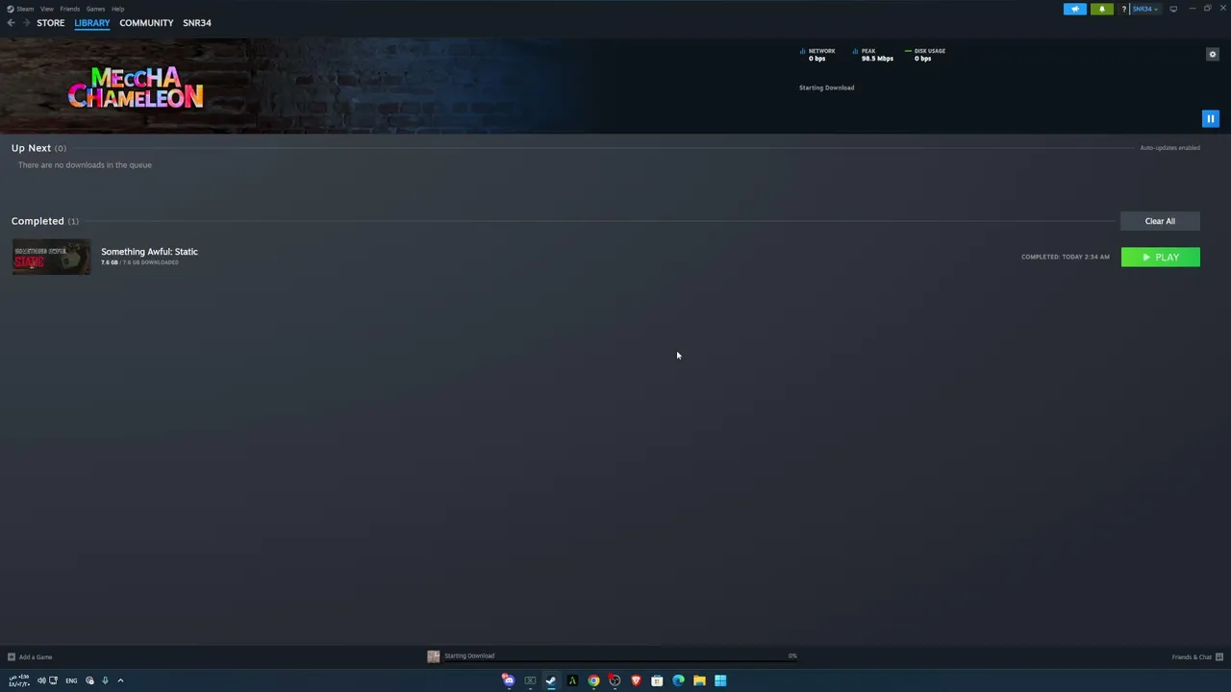Open the Help menu
This screenshot has height=692, width=1231.
(x=117, y=9)
